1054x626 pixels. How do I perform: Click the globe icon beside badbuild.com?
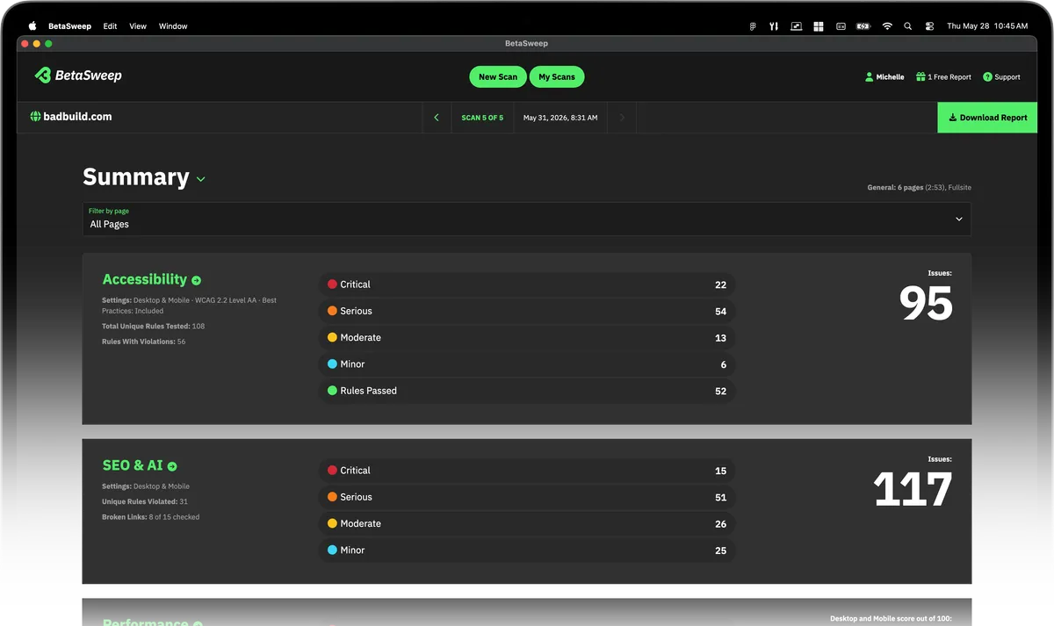point(35,116)
